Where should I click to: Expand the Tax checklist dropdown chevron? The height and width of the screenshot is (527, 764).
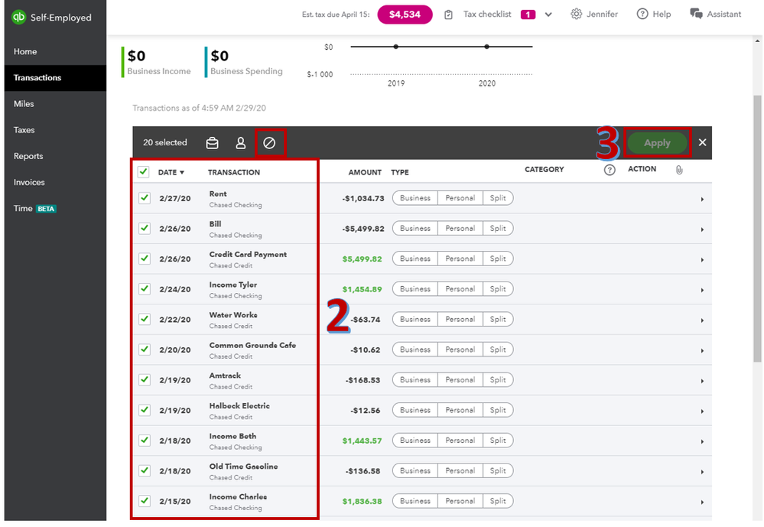click(x=548, y=15)
